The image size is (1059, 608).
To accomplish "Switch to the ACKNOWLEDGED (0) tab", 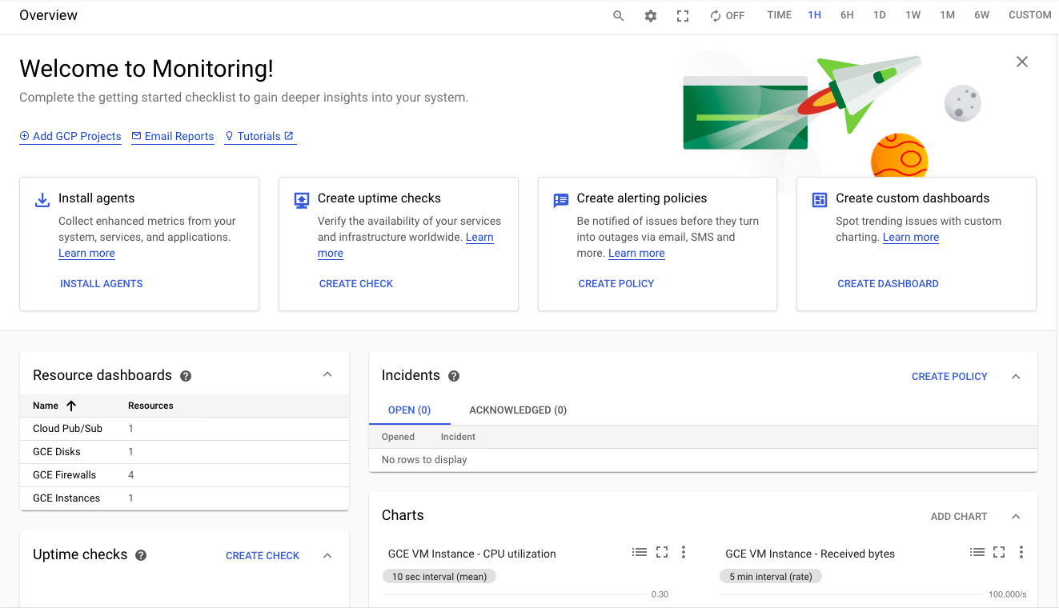I will [x=518, y=410].
